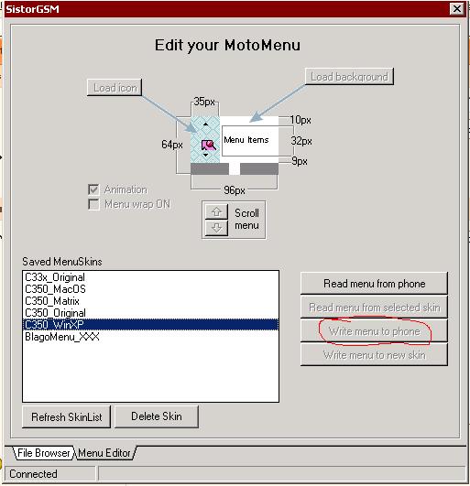Click the pink menu icon in preview

(x=209, y=145)
